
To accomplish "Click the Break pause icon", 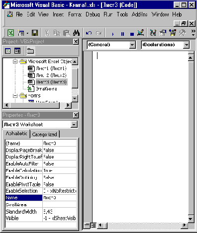I will tap(122, 34).
